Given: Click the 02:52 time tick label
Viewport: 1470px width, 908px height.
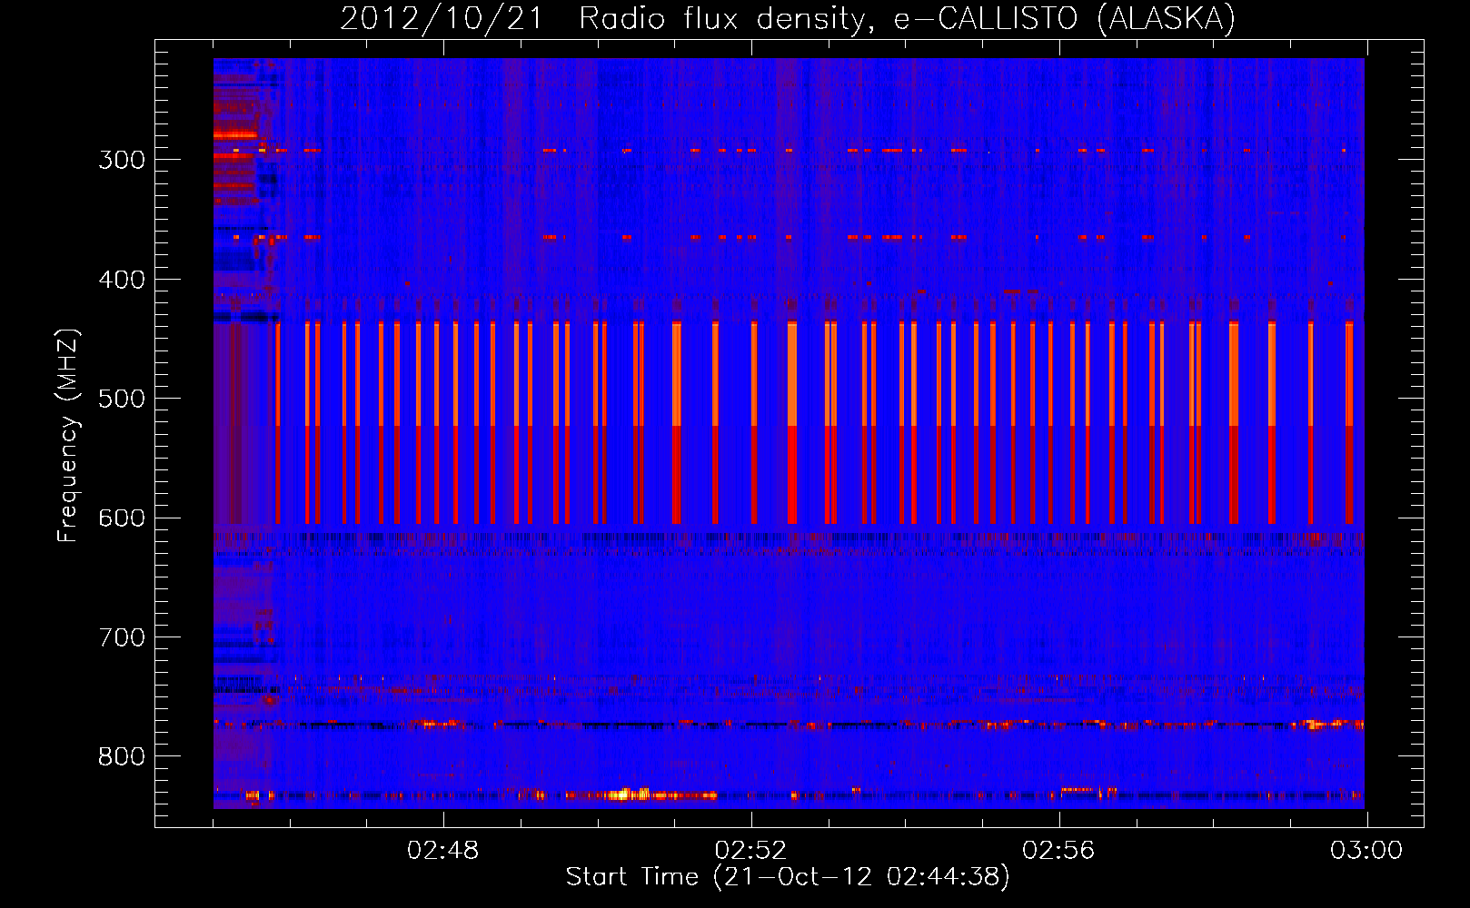Looking at the screenshot, I should click(x=750, y=851).
